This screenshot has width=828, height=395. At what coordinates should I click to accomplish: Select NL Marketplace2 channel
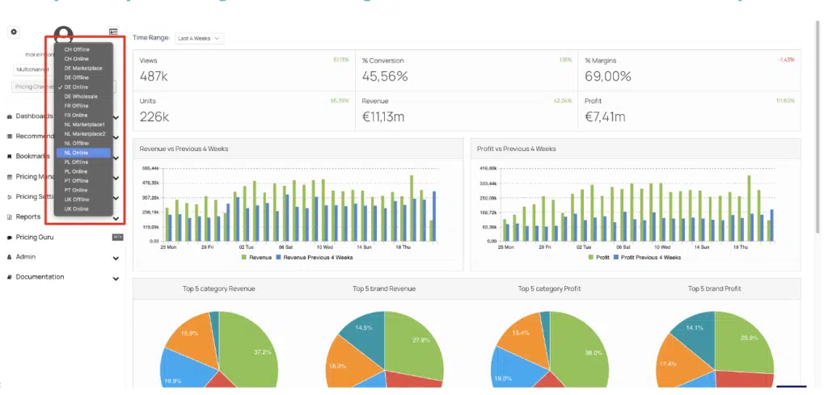(84, 134)
